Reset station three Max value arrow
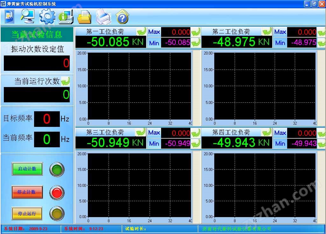This screenshot has width=326, height=234. [x=195, y=133]
